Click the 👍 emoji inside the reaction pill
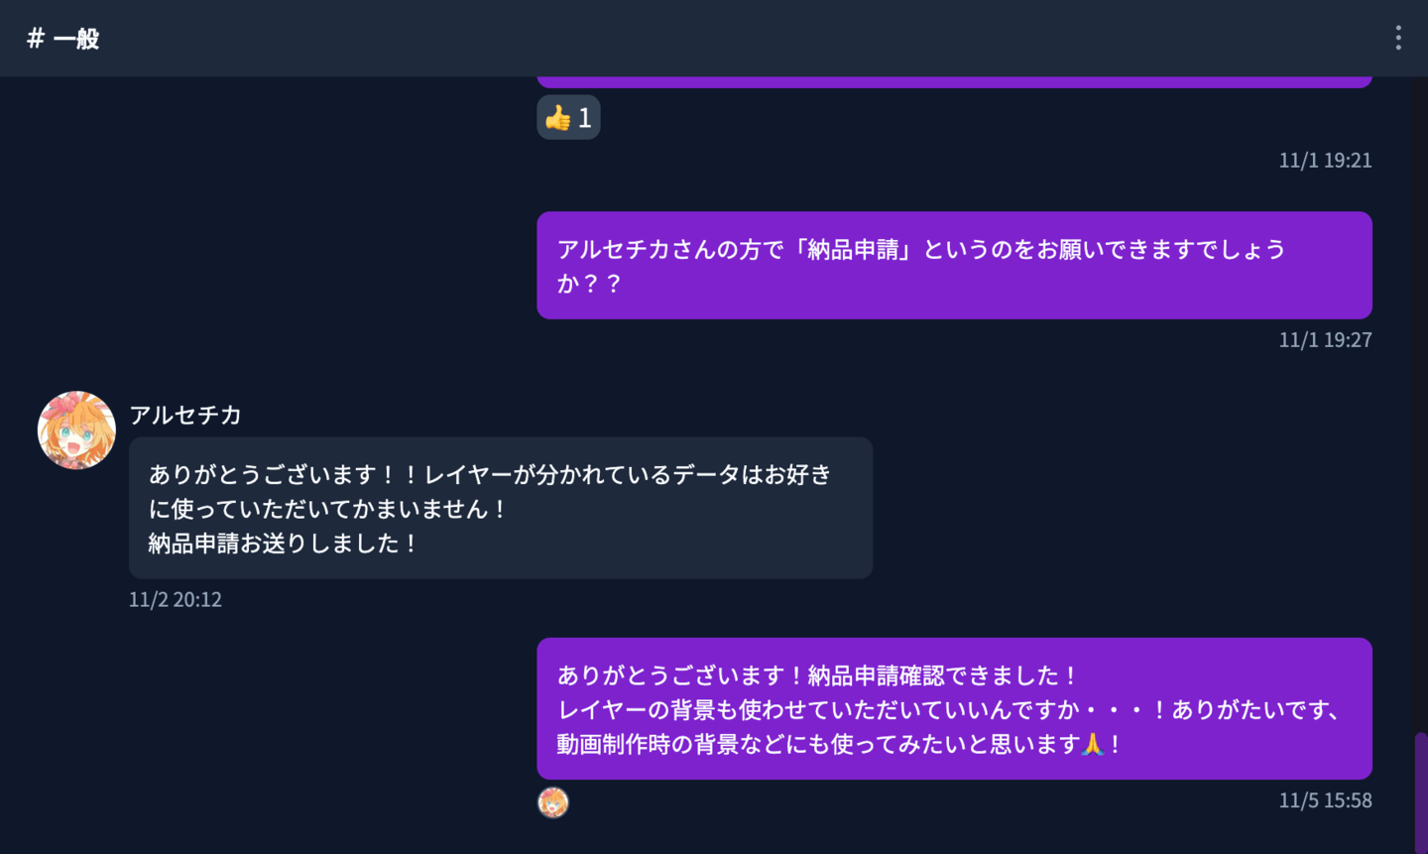Screen dimensions: 1428x854 556,117
